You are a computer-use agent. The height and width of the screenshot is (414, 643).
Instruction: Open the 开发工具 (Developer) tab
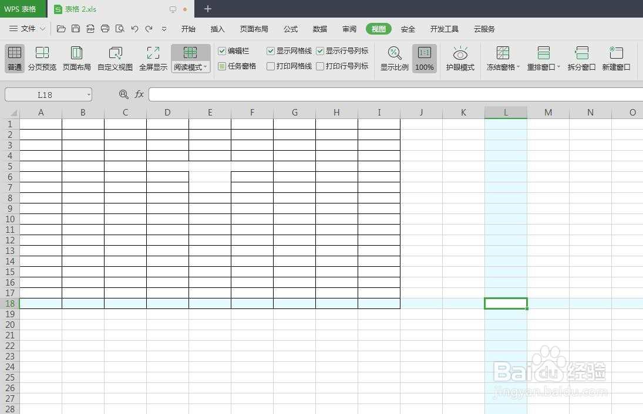[444, 29]
